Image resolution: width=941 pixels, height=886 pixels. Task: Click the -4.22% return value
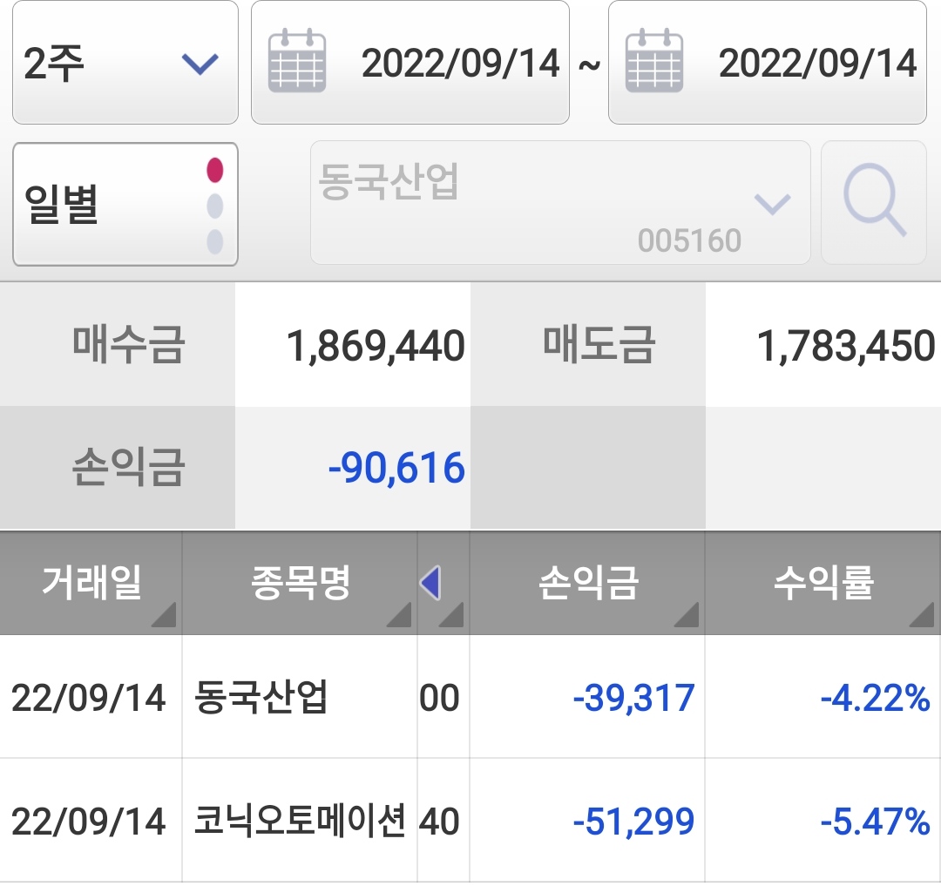[875, 698]
